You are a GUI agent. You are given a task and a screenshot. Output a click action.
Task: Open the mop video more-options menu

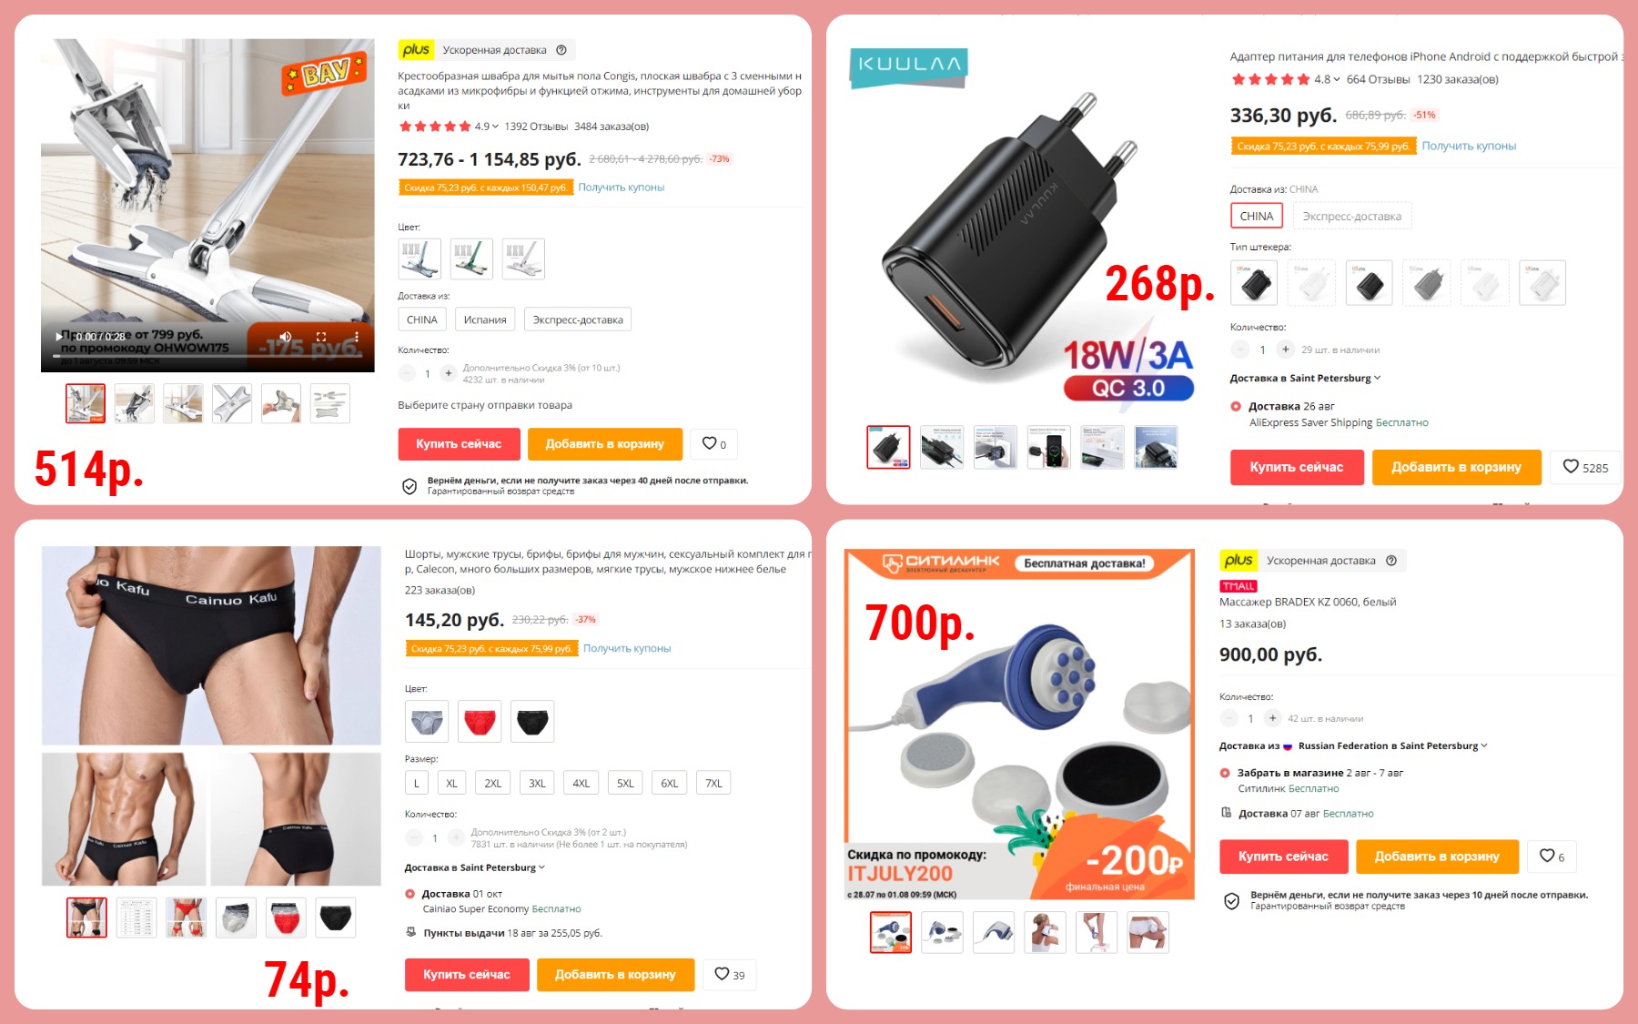pyautogui.click(x=357, y=337)
